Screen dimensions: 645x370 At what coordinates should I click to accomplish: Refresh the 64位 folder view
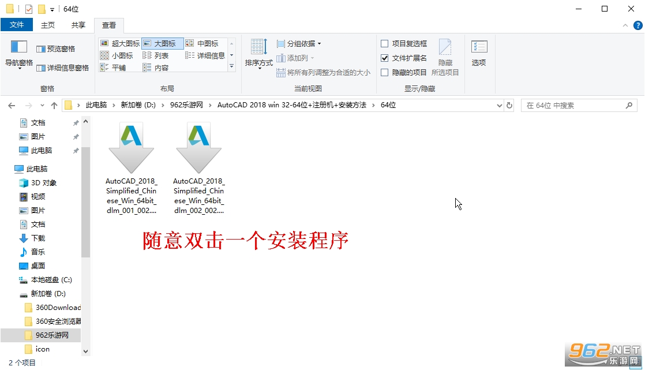pyautogui.click(x=509, y=106)
